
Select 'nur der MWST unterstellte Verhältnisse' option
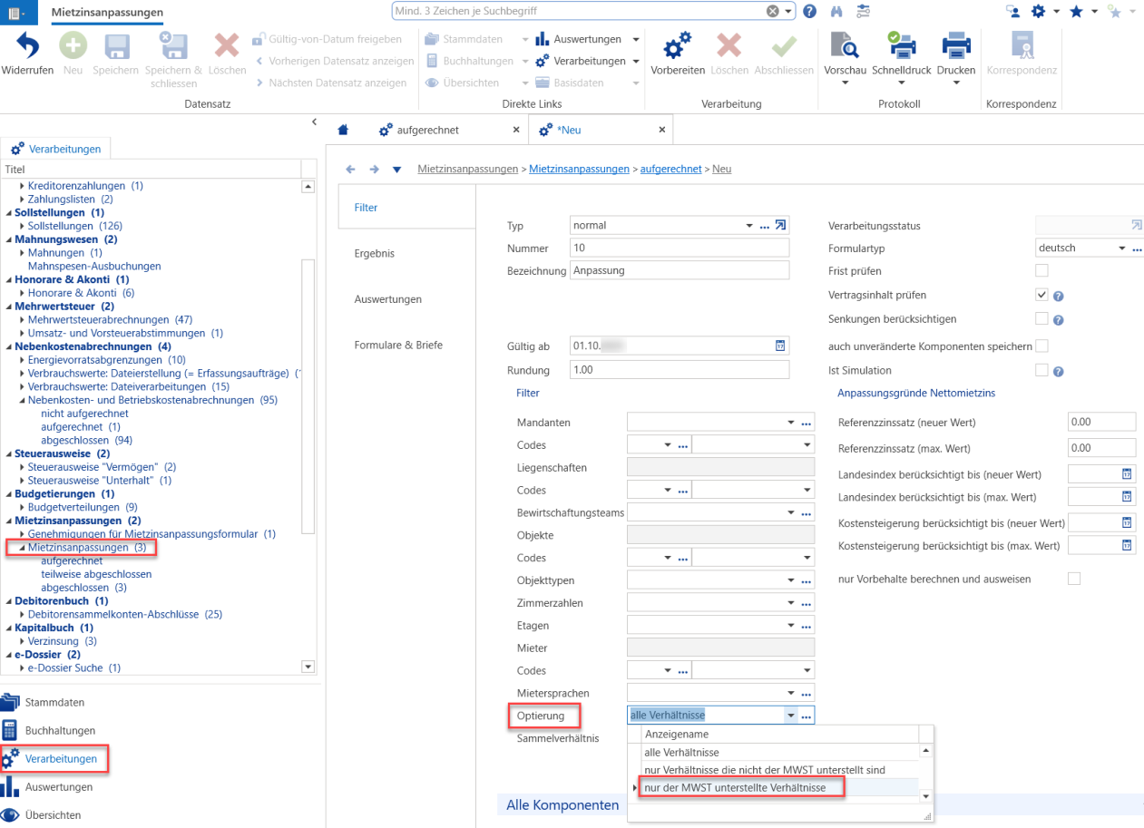[x=735, y=788]
